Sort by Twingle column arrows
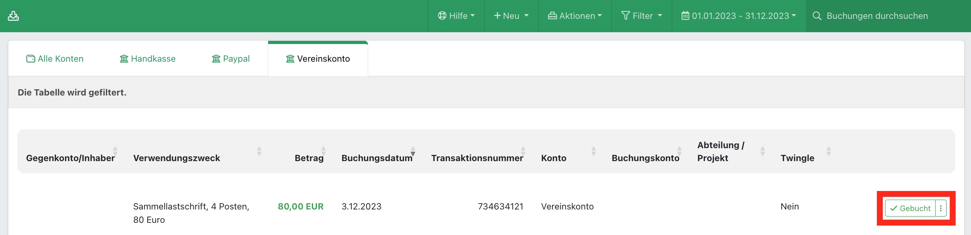 tap(828, 151)
